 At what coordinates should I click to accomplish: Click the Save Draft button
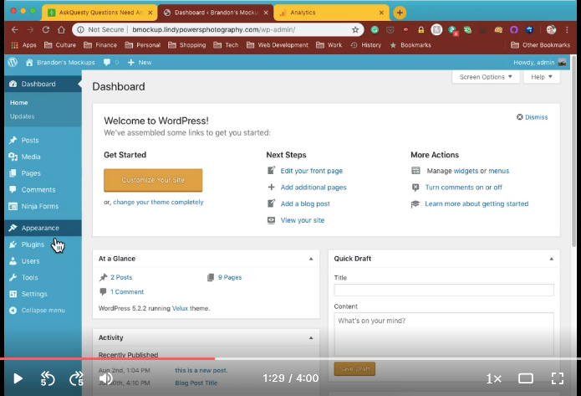pyautogui.click(x=354, y=369)
